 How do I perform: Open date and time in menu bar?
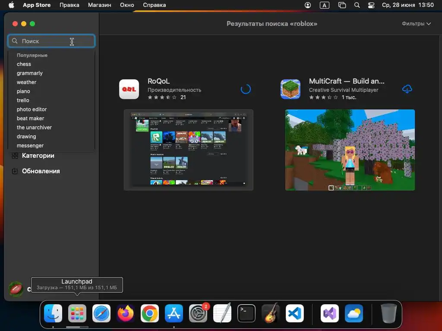(x=407, y=5)
